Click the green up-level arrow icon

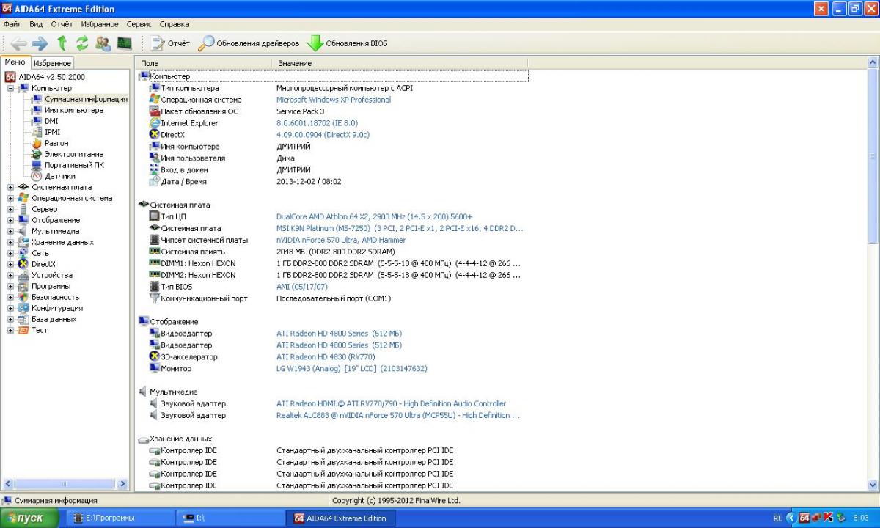(62, 43)
